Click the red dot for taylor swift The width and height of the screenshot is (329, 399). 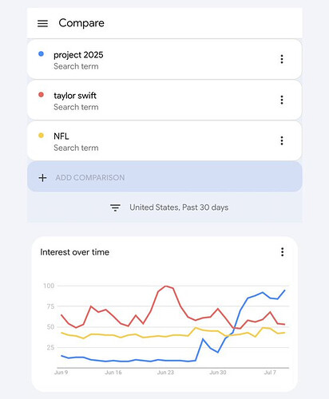pyautogui.click(x=41, y=95)
